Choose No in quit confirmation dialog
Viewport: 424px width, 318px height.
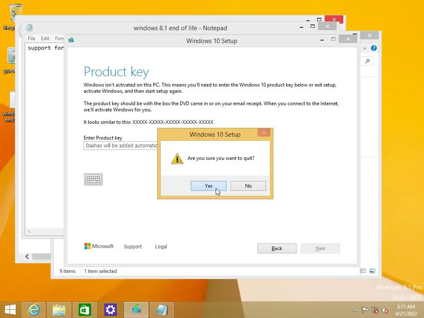[x=248, y=186]
